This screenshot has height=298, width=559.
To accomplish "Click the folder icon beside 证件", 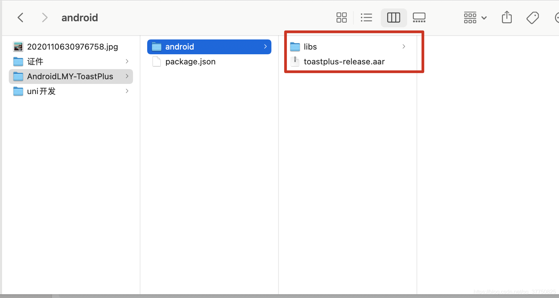I will click(18, 61).
